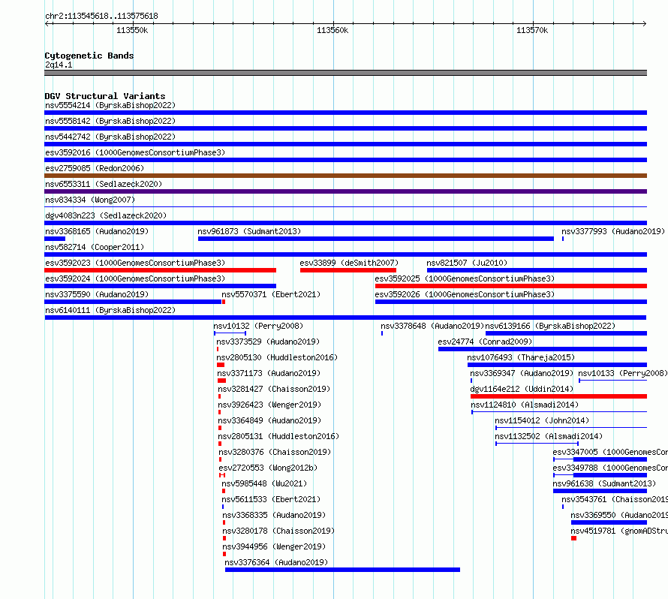Click the nsv10132 (Perry2008) label
Image resolution: width=668 pixels, height=599 pixels.
point(258,326)
